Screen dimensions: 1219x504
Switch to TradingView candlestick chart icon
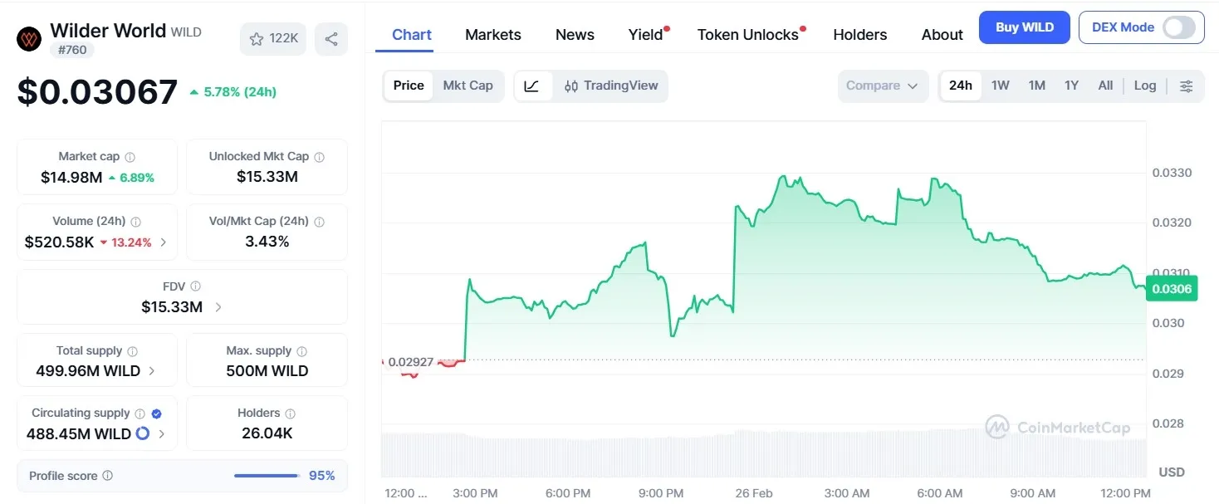point(570,86)
